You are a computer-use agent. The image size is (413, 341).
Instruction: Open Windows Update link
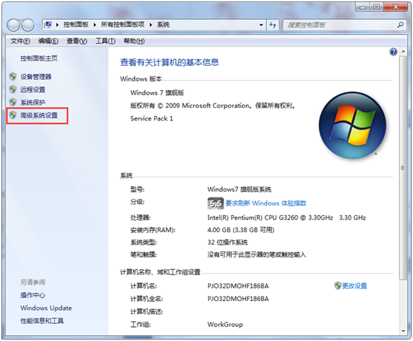(x=46, y=308)
